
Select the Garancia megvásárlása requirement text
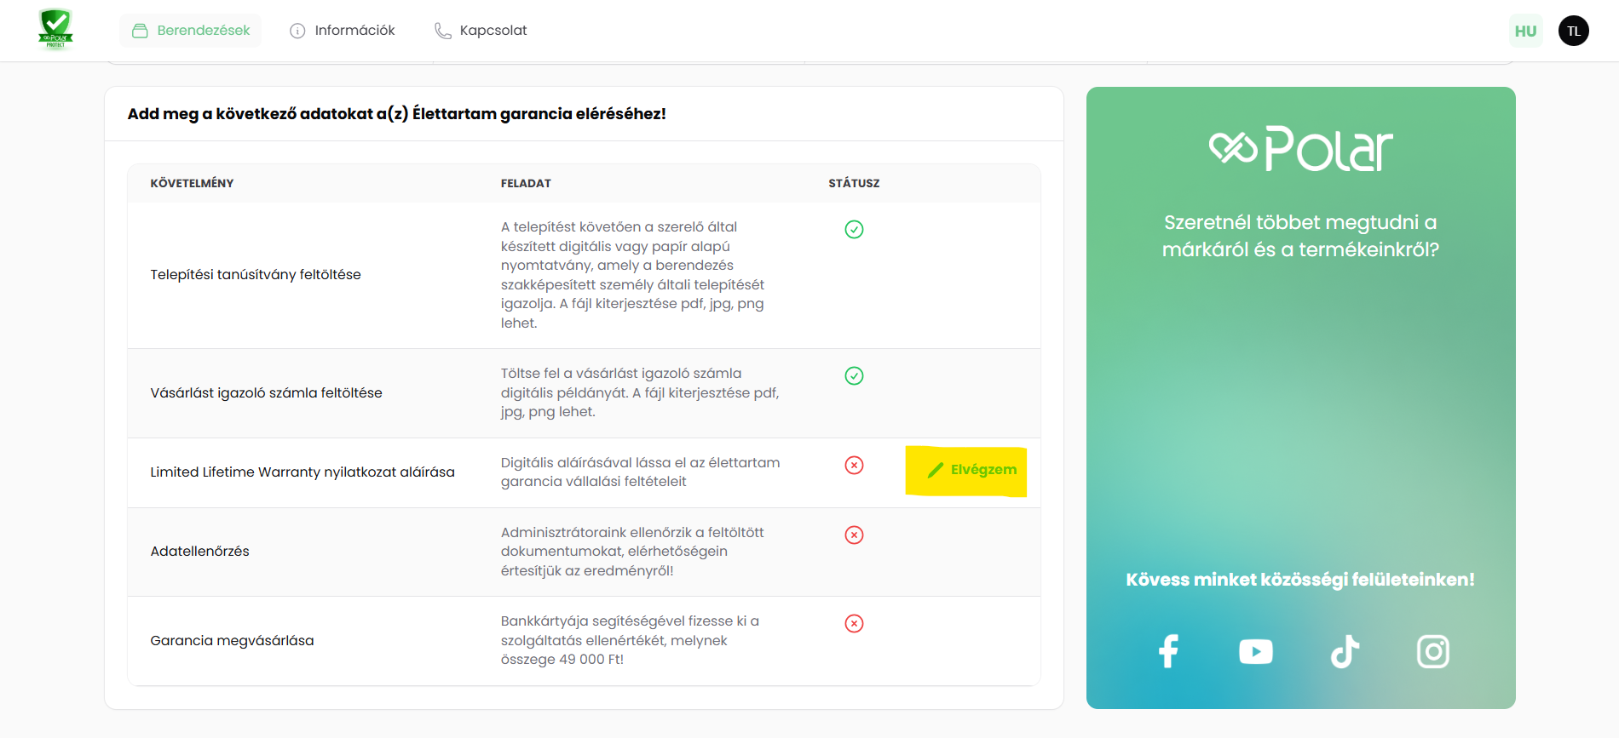(232, 641)
